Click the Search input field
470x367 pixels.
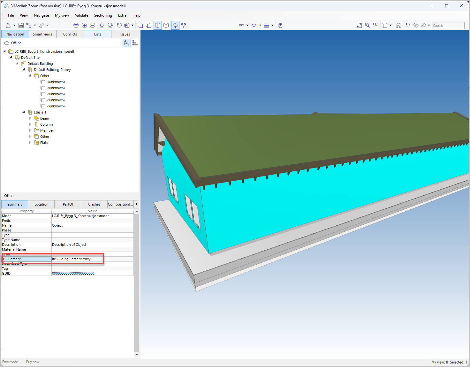(448, 26)
